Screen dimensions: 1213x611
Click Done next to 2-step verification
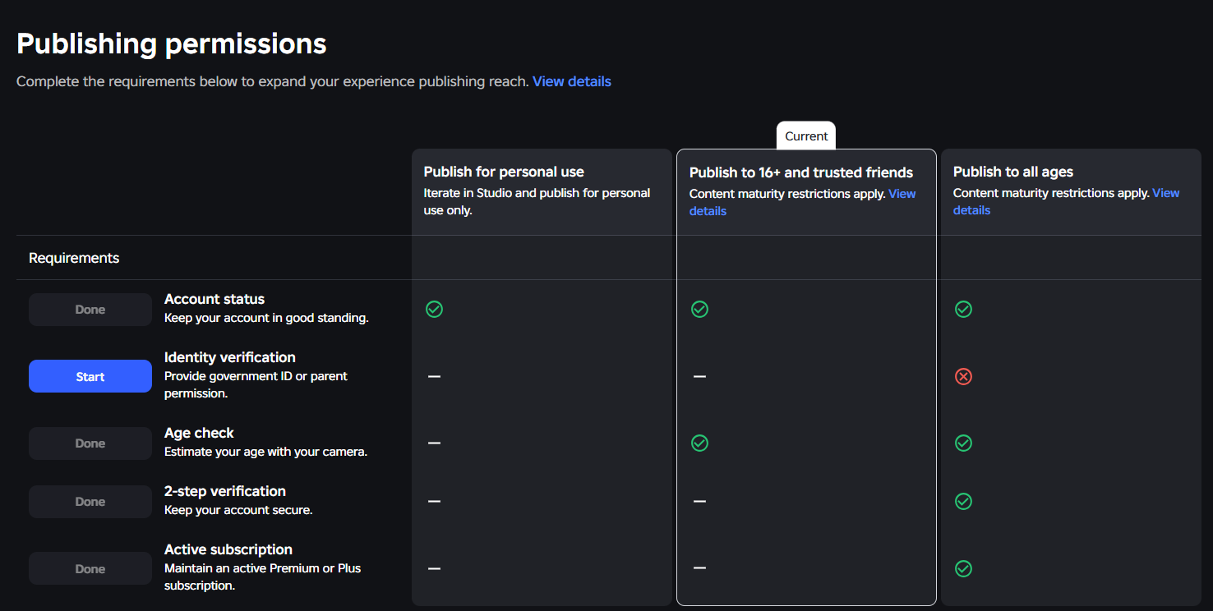90,501
